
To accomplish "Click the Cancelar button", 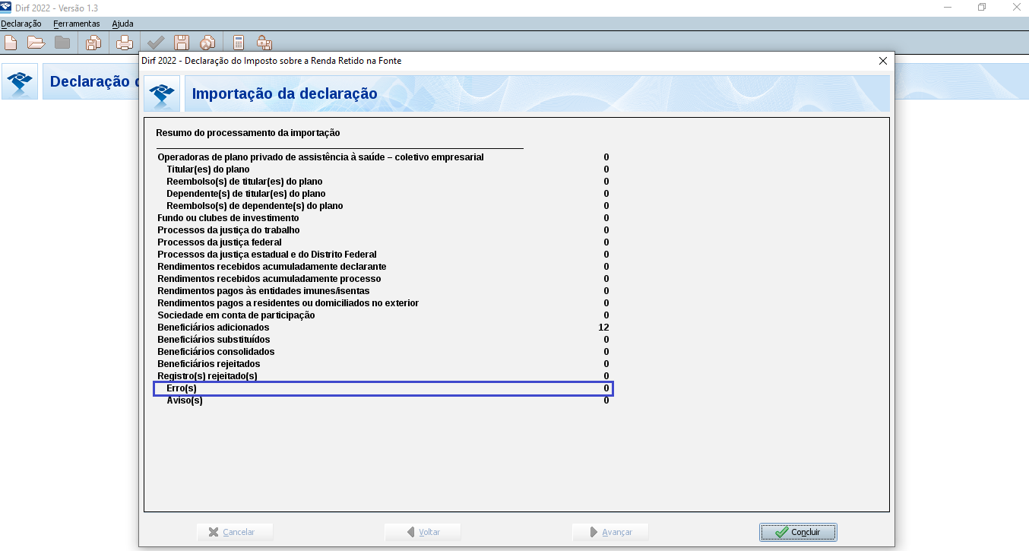I will click(235, 532).
